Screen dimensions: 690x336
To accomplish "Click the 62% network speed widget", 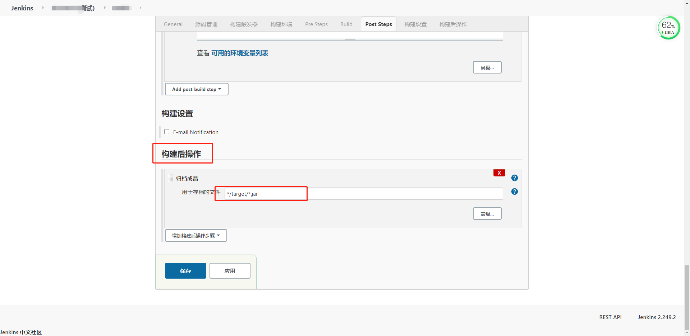I will [668, 28].
